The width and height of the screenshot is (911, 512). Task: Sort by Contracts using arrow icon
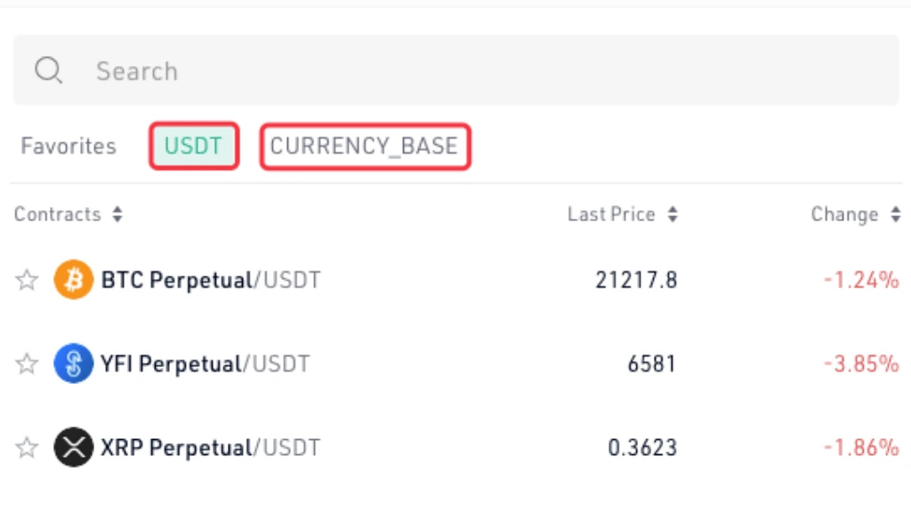[117, 214]
